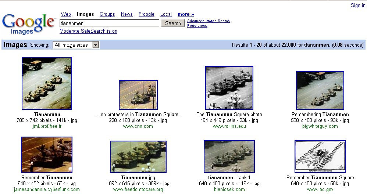This screenshot has width=367, height=195.
Task: Open the Preferences link
Action: [x=197, y=26]
